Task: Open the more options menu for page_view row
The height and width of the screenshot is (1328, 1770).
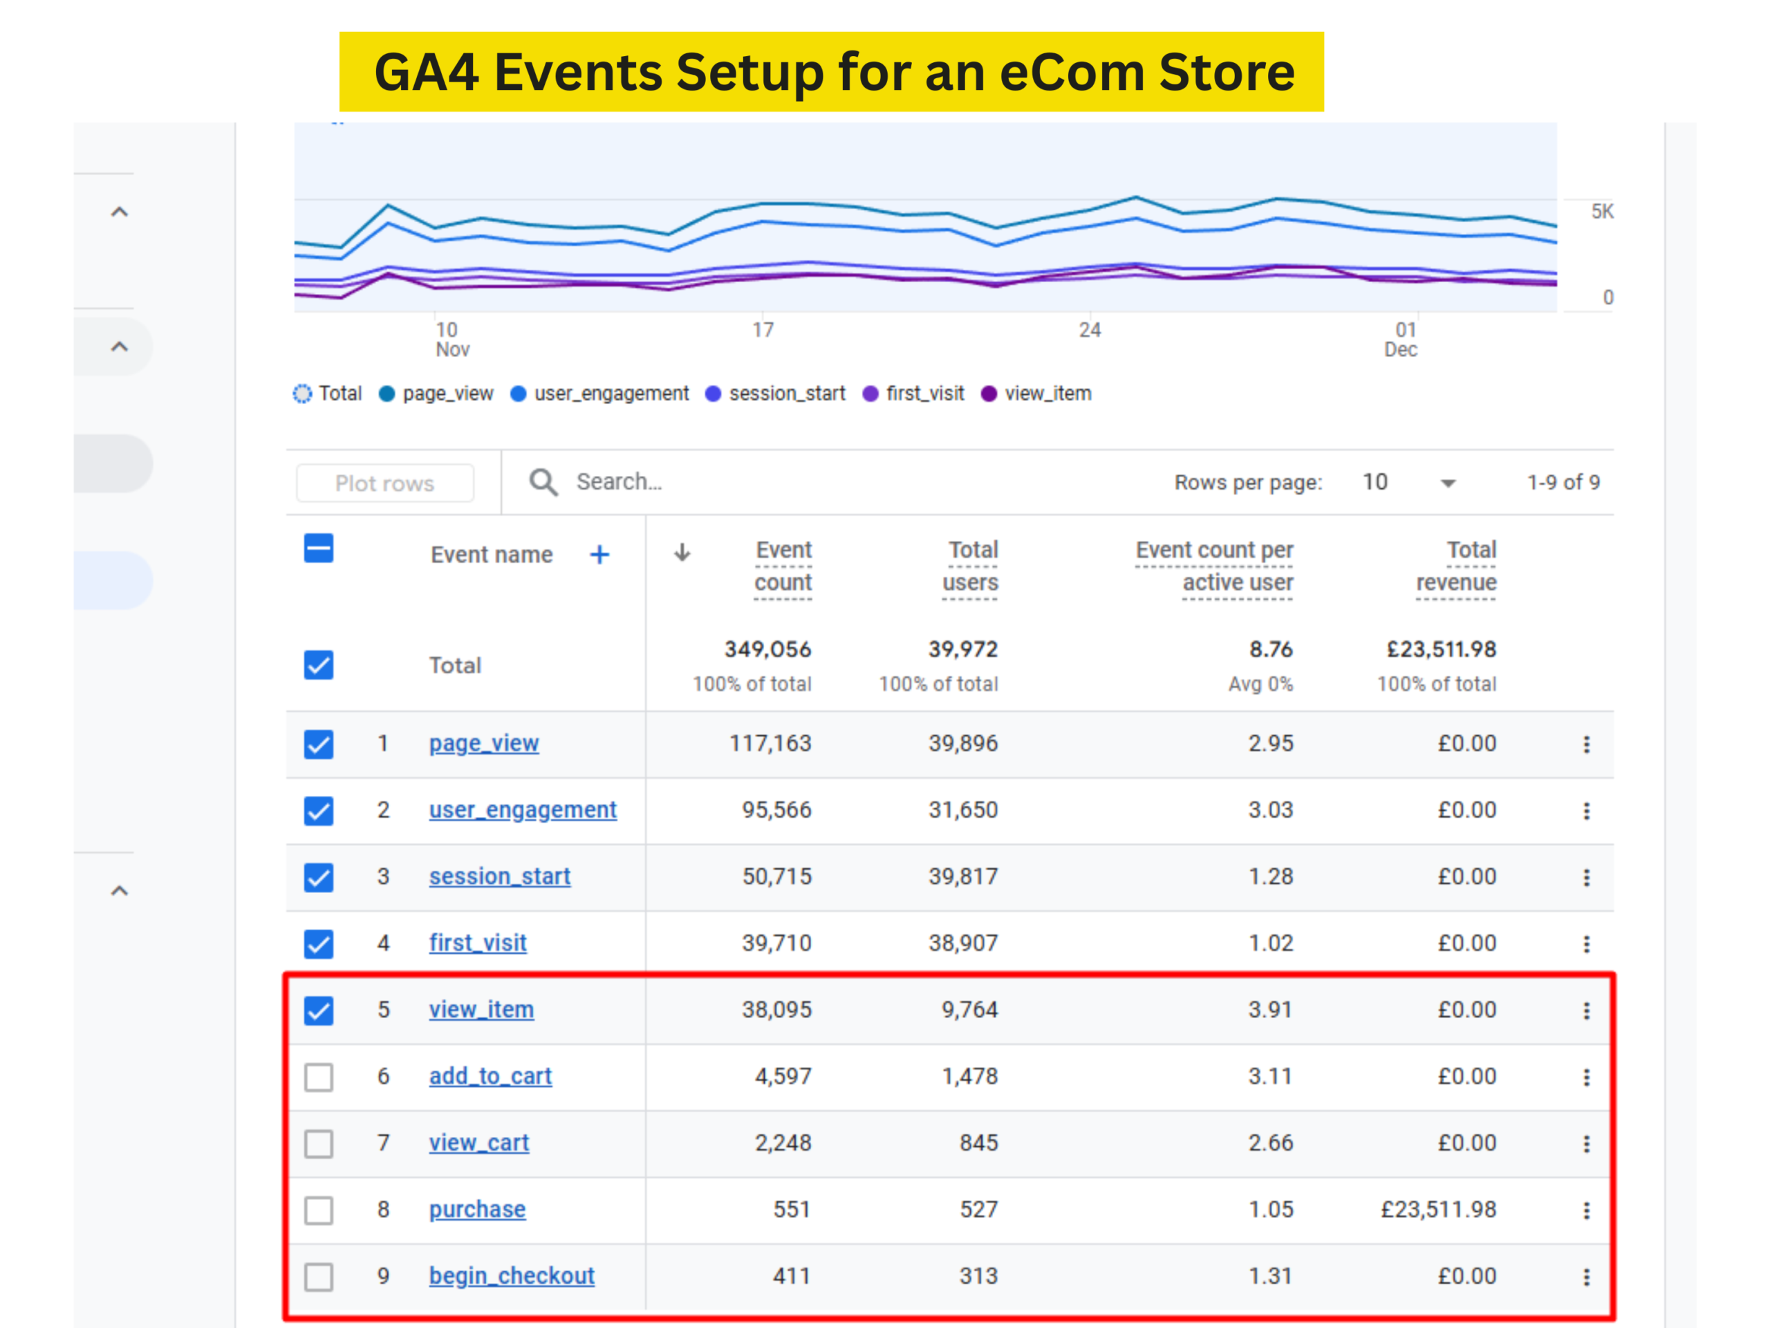Action: tap(1586, 744)
